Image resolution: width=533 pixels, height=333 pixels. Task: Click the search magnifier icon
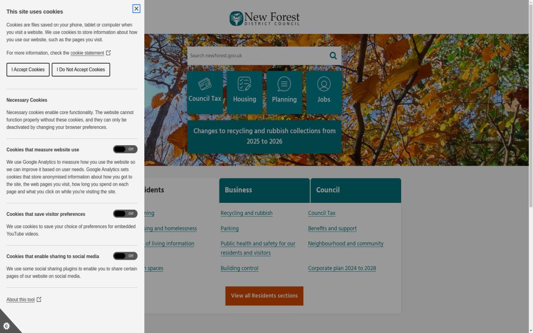pyautogui.click(x=333, y=55)
